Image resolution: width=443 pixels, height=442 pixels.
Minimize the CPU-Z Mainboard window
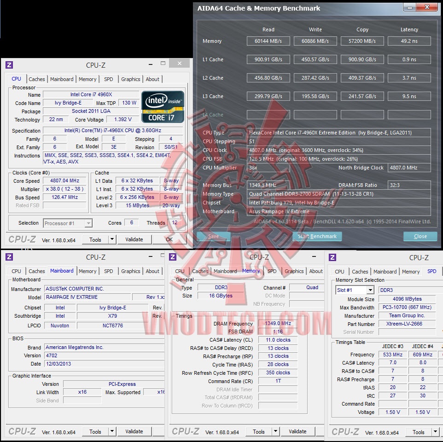(151, 256)
